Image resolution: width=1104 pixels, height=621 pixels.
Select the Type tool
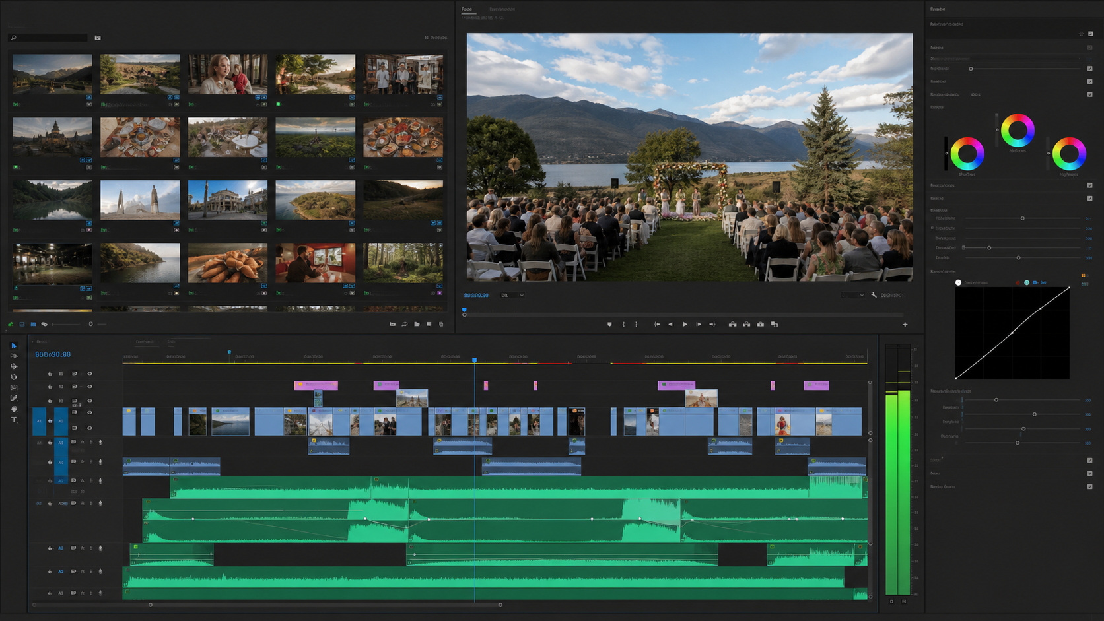[14, 420]
